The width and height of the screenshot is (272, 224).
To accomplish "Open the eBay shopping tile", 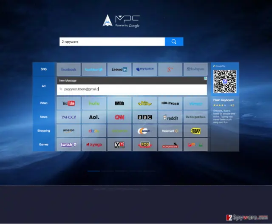I will [94, 131].
